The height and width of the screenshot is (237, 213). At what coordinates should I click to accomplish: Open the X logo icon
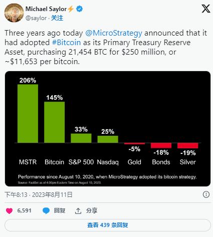pos(205,9)
